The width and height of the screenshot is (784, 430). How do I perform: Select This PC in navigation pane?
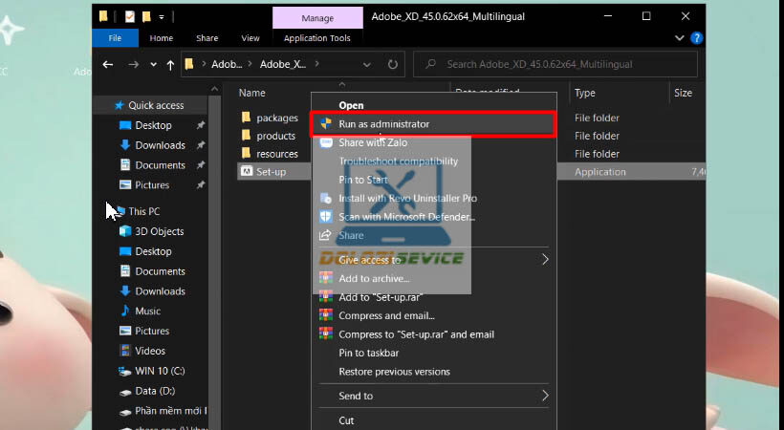tap(143, 211)
